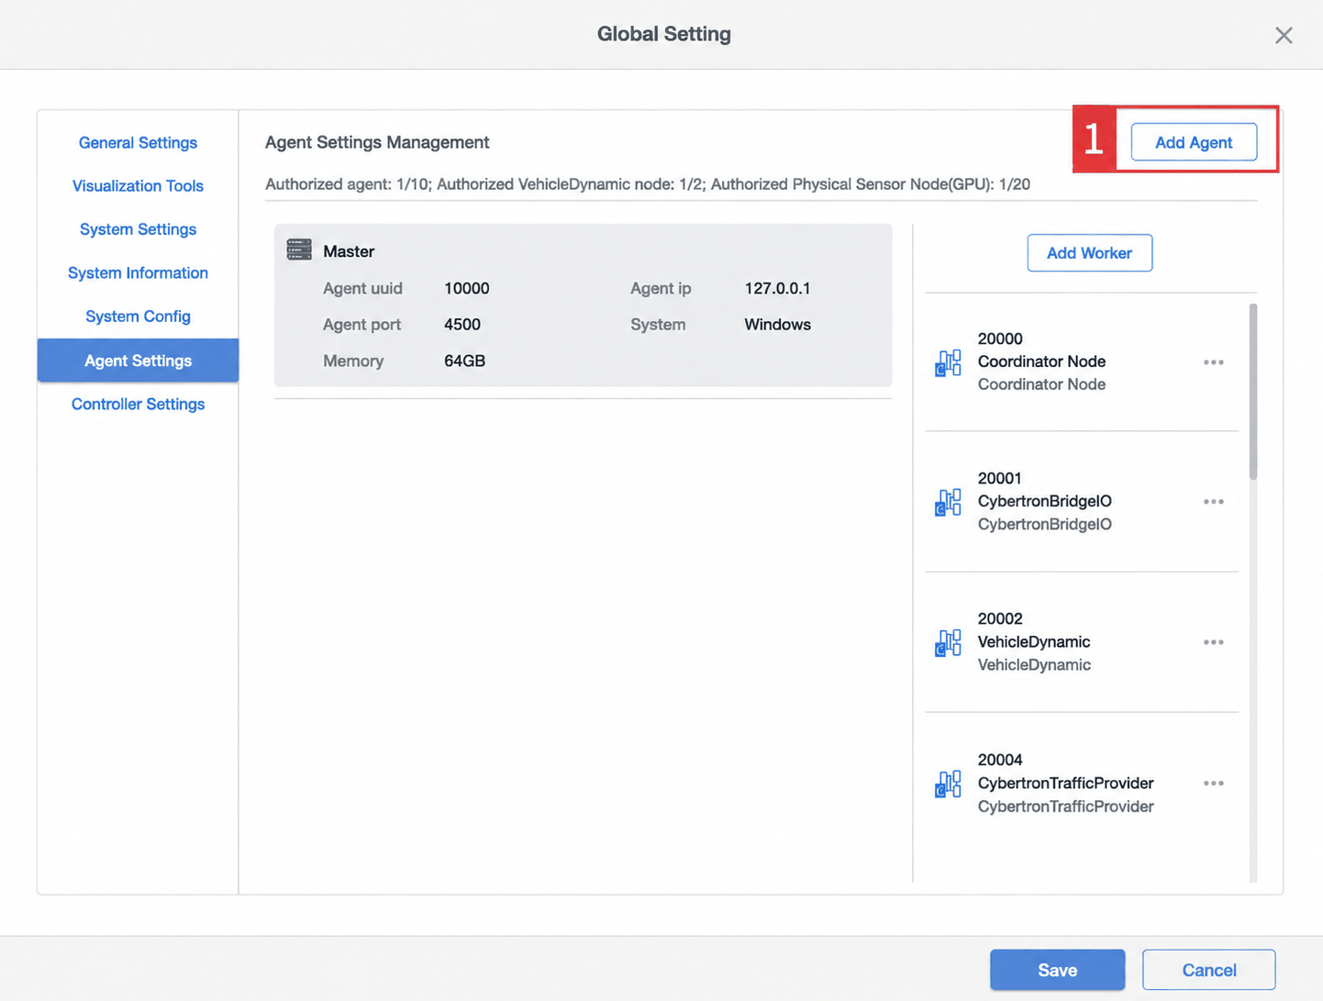Viewport: 1323px width, 1001px height.
Task: Click the CybertronTrafficProvider worker icon
Action: (948, 784)
